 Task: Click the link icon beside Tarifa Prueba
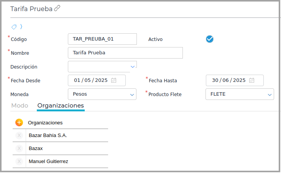click(57, 8)
